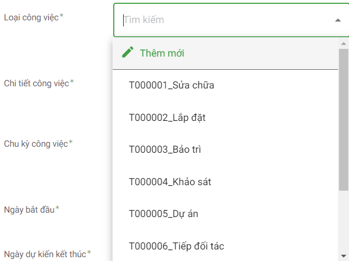Click the required asterisk after Ngày bắt đầu

click(57, 209)
